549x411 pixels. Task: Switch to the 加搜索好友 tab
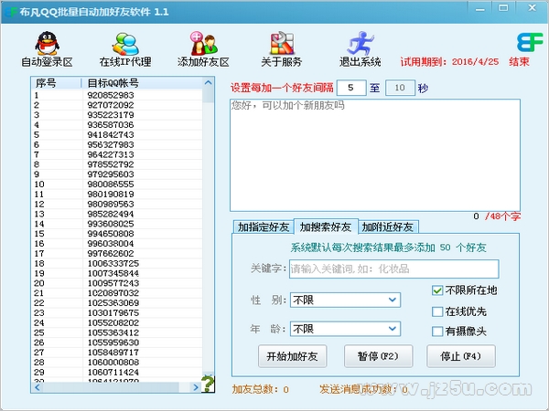click(326, 227)
